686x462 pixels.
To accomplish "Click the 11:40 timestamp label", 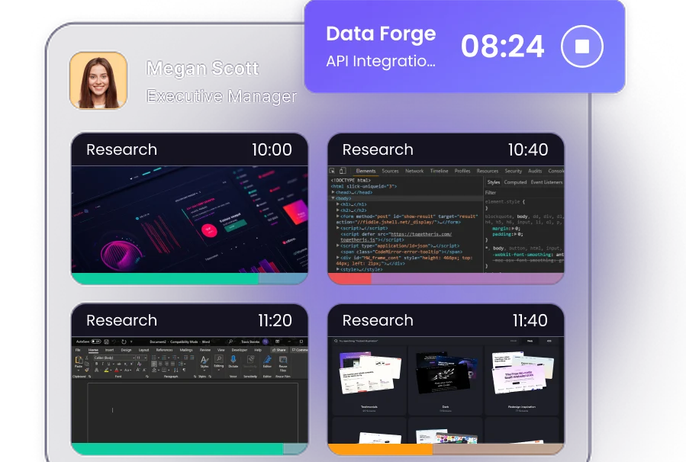I will [530, 320].
